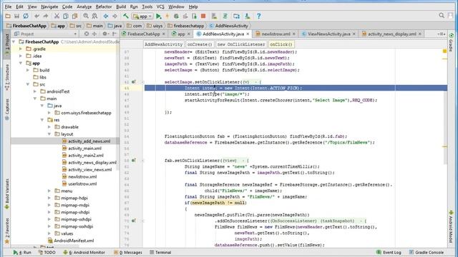Open the app run configuration dropdown

point(142,16)
